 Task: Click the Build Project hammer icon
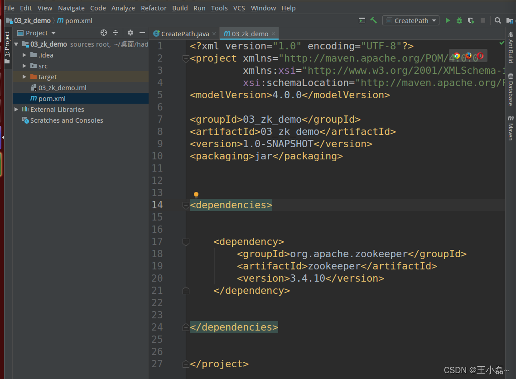[x=373, y=20]
